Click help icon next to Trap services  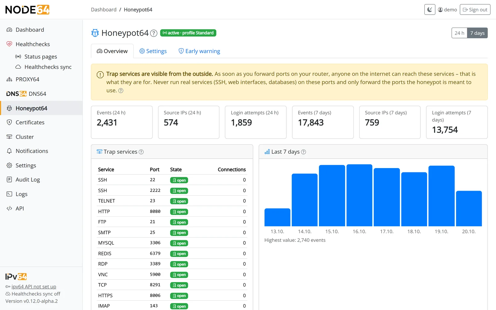point(141,152)
